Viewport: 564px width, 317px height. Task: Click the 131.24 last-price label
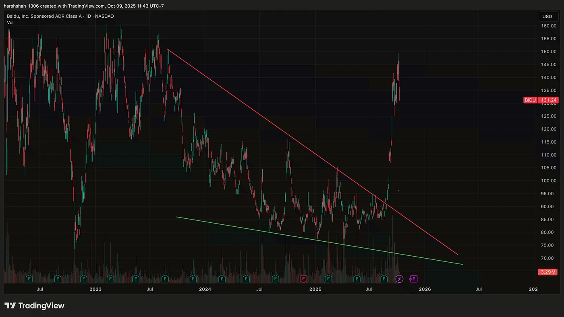pyautogui.click(x=547, y=100)
